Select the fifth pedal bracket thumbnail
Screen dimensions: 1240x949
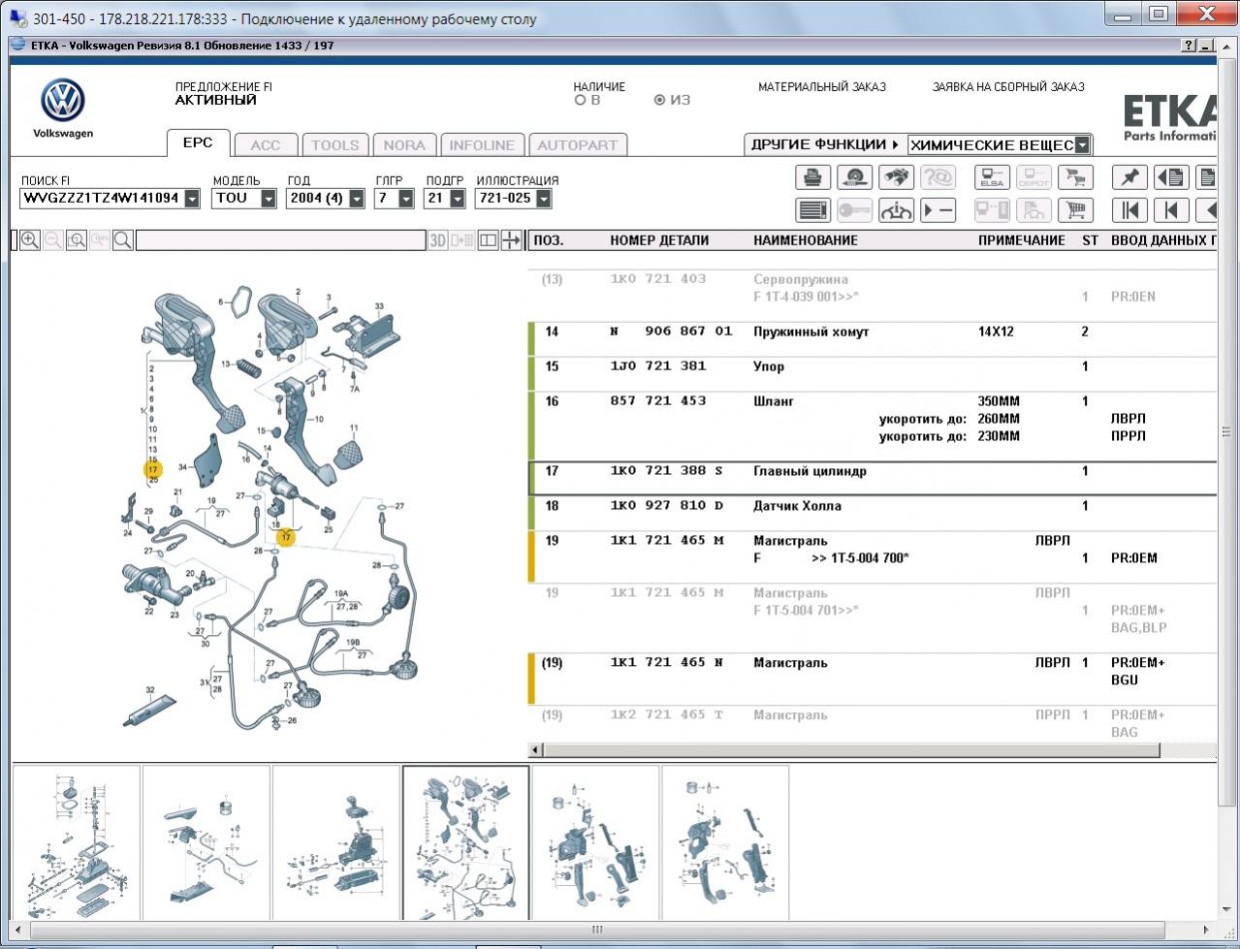[596, 842]
